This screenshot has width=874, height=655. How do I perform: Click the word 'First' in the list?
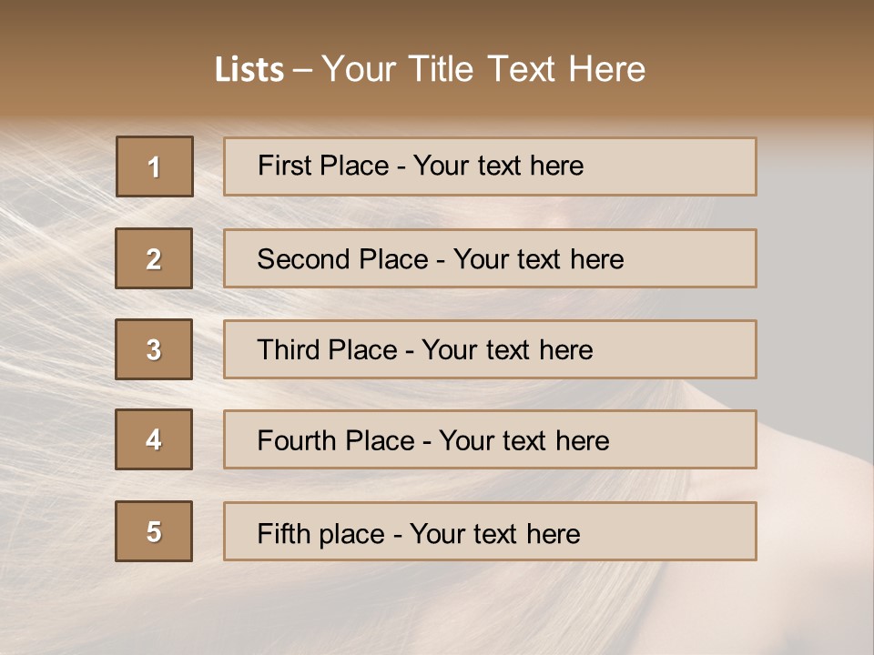tap(281, 166)
